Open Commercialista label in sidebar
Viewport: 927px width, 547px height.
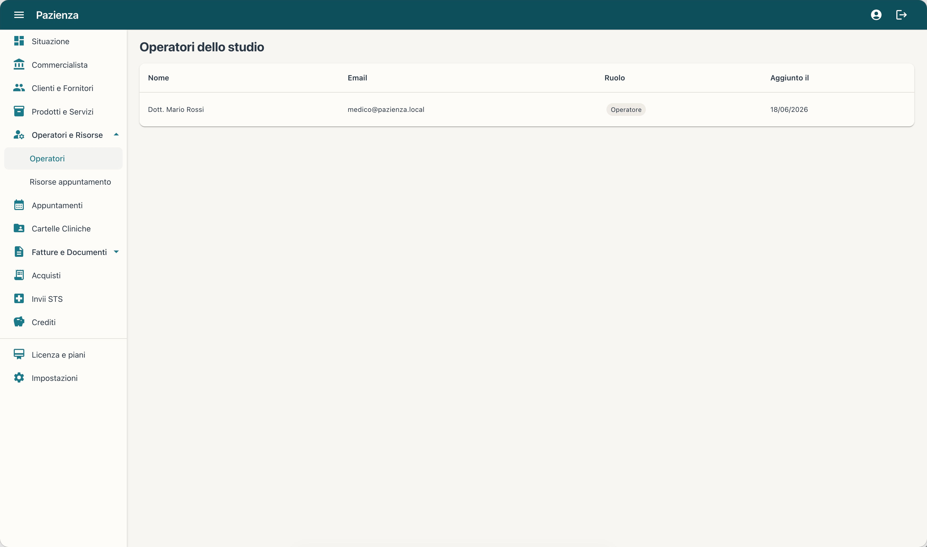click(x=60, y=65)
